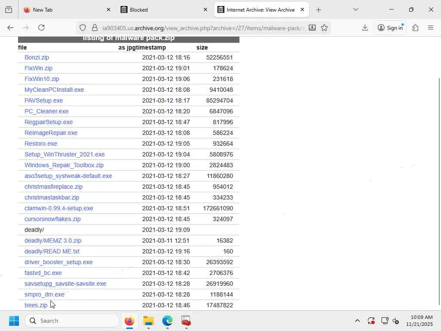Download Bonzi.zip link
This screenshot has width=441, height=331.
[x=37, y=57]
